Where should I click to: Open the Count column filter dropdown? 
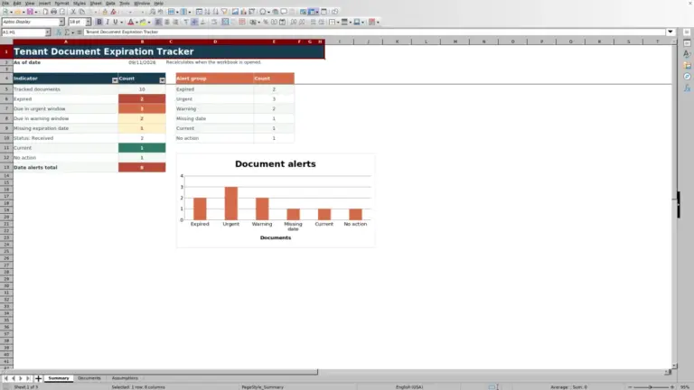click(x=162, y=80)
